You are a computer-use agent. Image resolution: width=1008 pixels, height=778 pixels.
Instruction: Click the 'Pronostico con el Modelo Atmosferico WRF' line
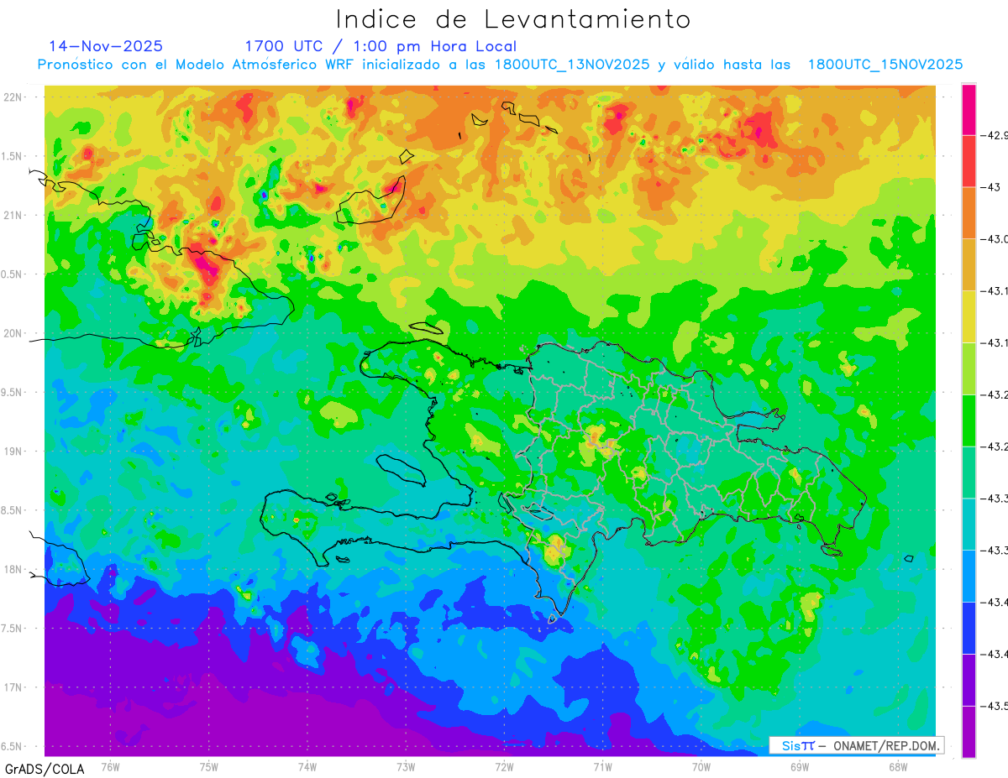(500, 65)
